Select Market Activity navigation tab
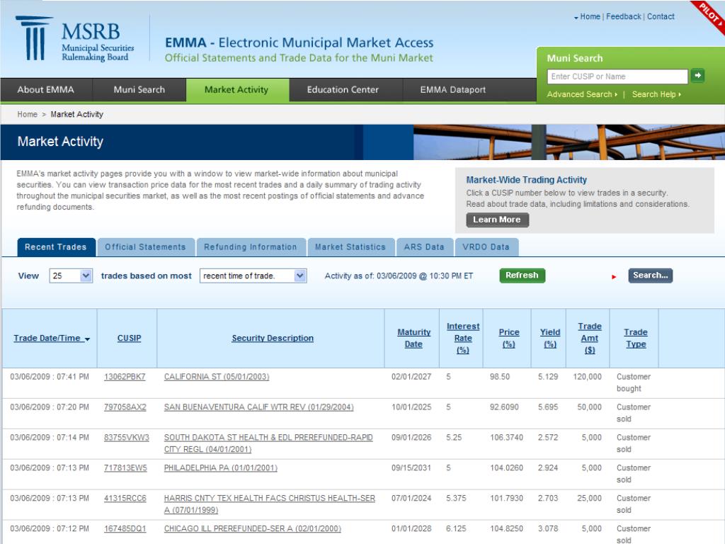Image resolution: width=725 pixels, height=544 pixels. (x=236, y=90)
